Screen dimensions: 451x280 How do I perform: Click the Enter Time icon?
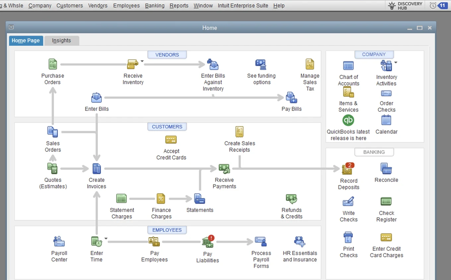(97, 242)
